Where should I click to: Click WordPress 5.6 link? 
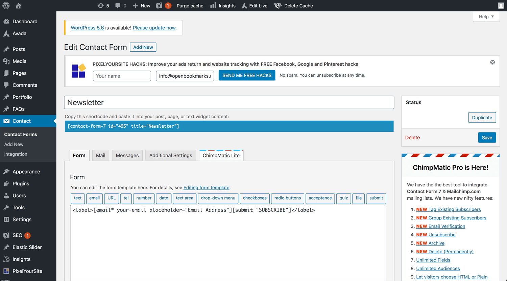click(x=87, y=28)
